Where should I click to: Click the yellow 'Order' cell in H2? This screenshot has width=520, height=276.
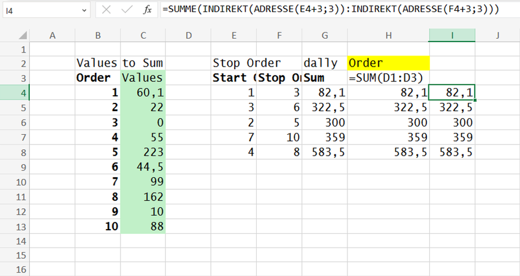coord(388,63)
